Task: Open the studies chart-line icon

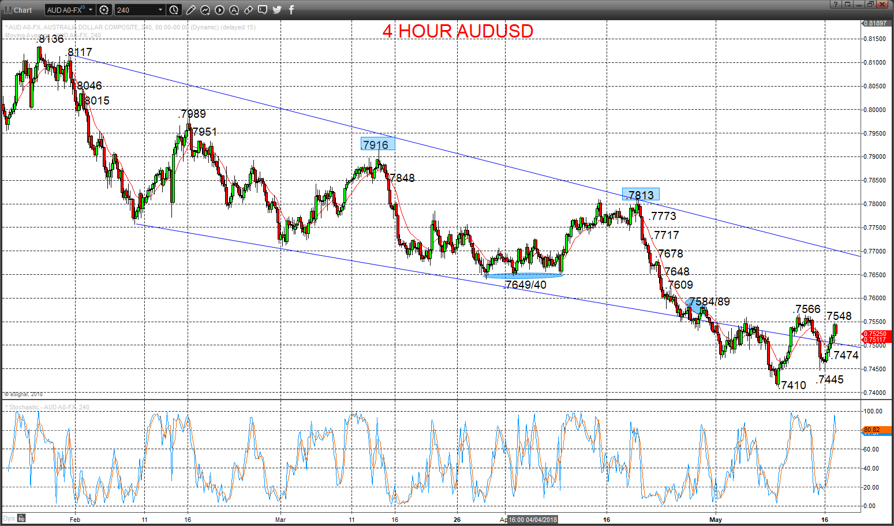Action: (205, 10)
